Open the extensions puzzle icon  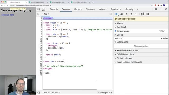point(161,5)
